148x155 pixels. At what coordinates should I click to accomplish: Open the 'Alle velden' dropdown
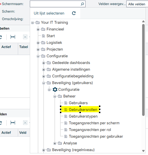(137, 4)
